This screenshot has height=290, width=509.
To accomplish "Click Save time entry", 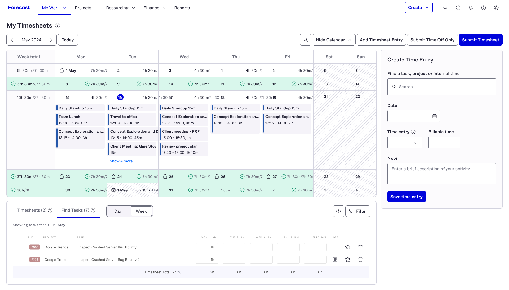I will [406, 197].
